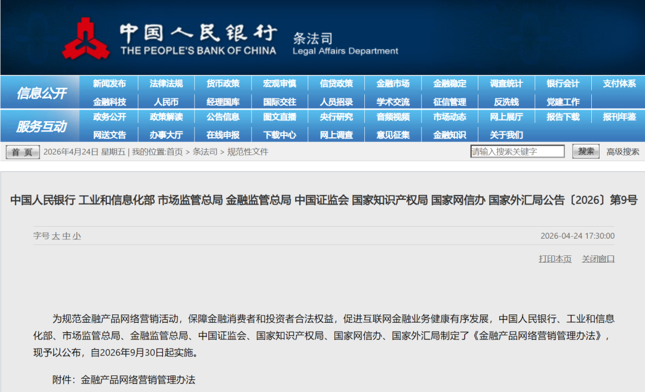The height and width of the screenshot is (392, 645).
Task: Open 高级搜索 advanced search
Action: coord(623,152)
